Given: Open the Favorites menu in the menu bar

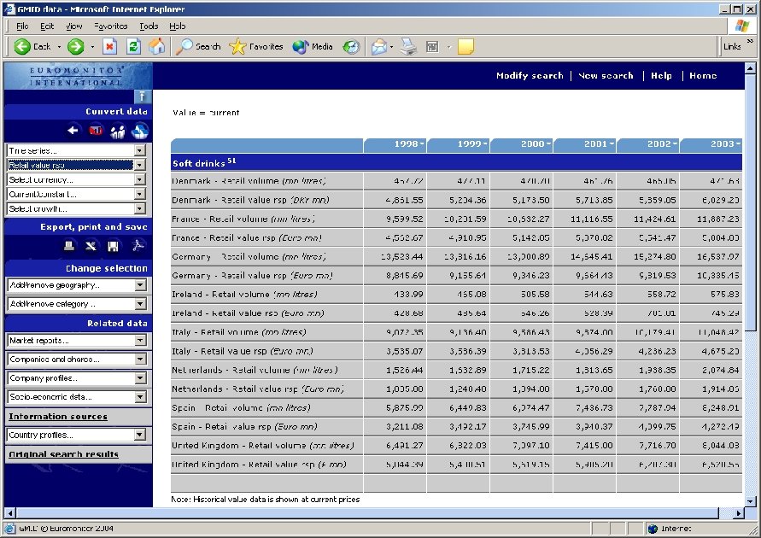Looking at the screenshot, I should click(x=111, y=26).
